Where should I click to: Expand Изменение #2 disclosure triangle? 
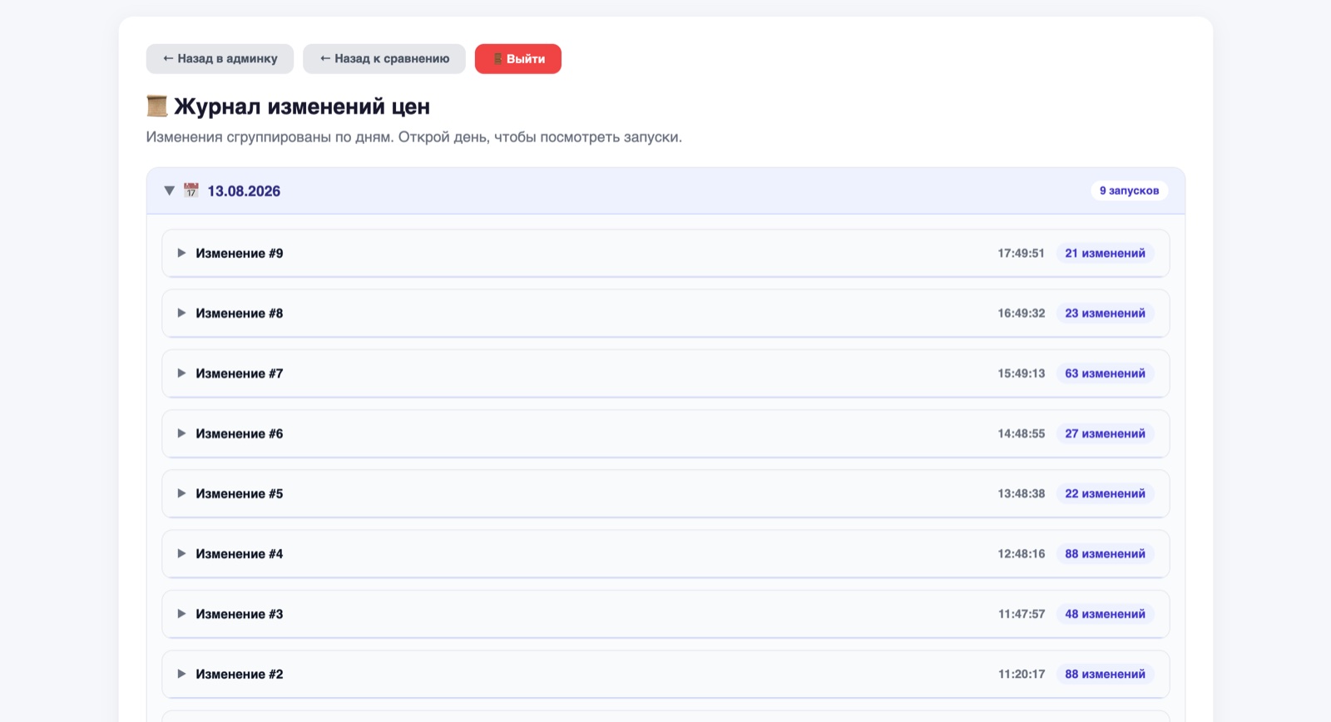coord(181,674)
